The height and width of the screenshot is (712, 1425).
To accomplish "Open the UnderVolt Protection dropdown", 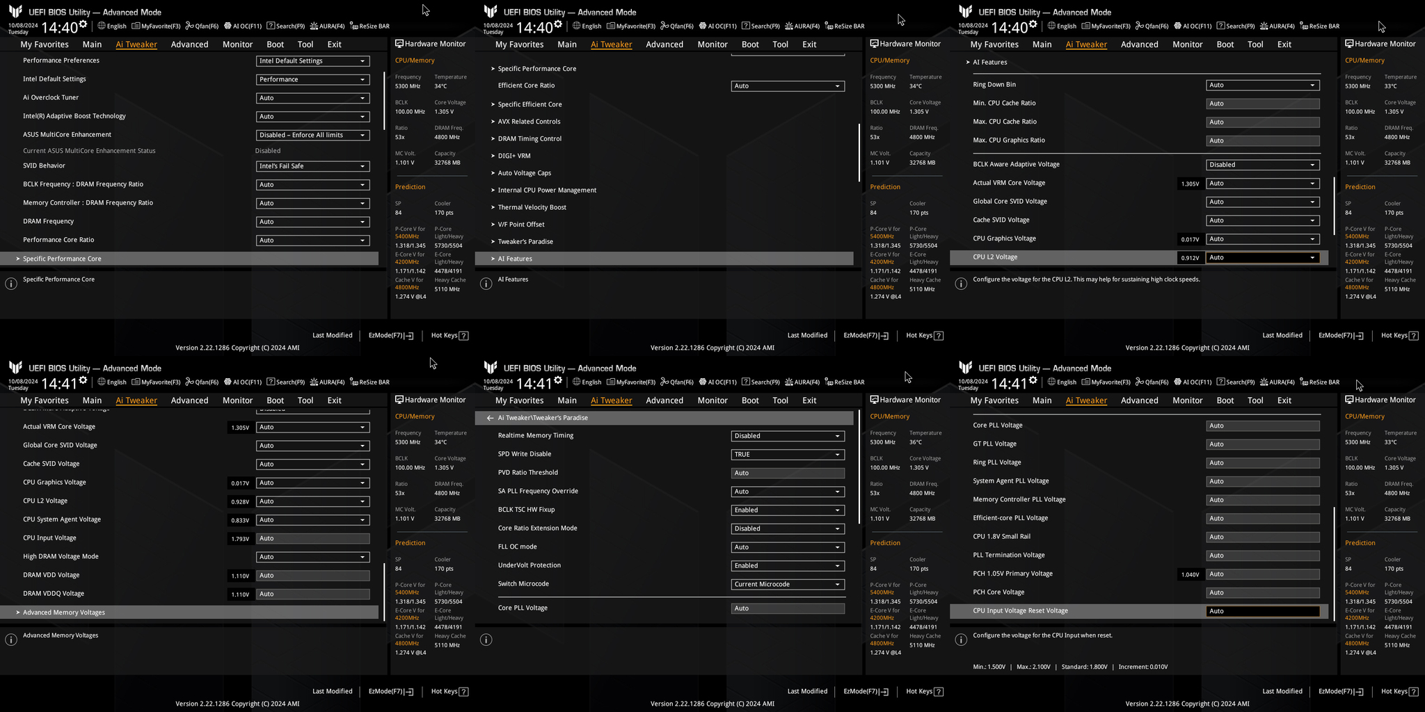I will tap(788, 566).
